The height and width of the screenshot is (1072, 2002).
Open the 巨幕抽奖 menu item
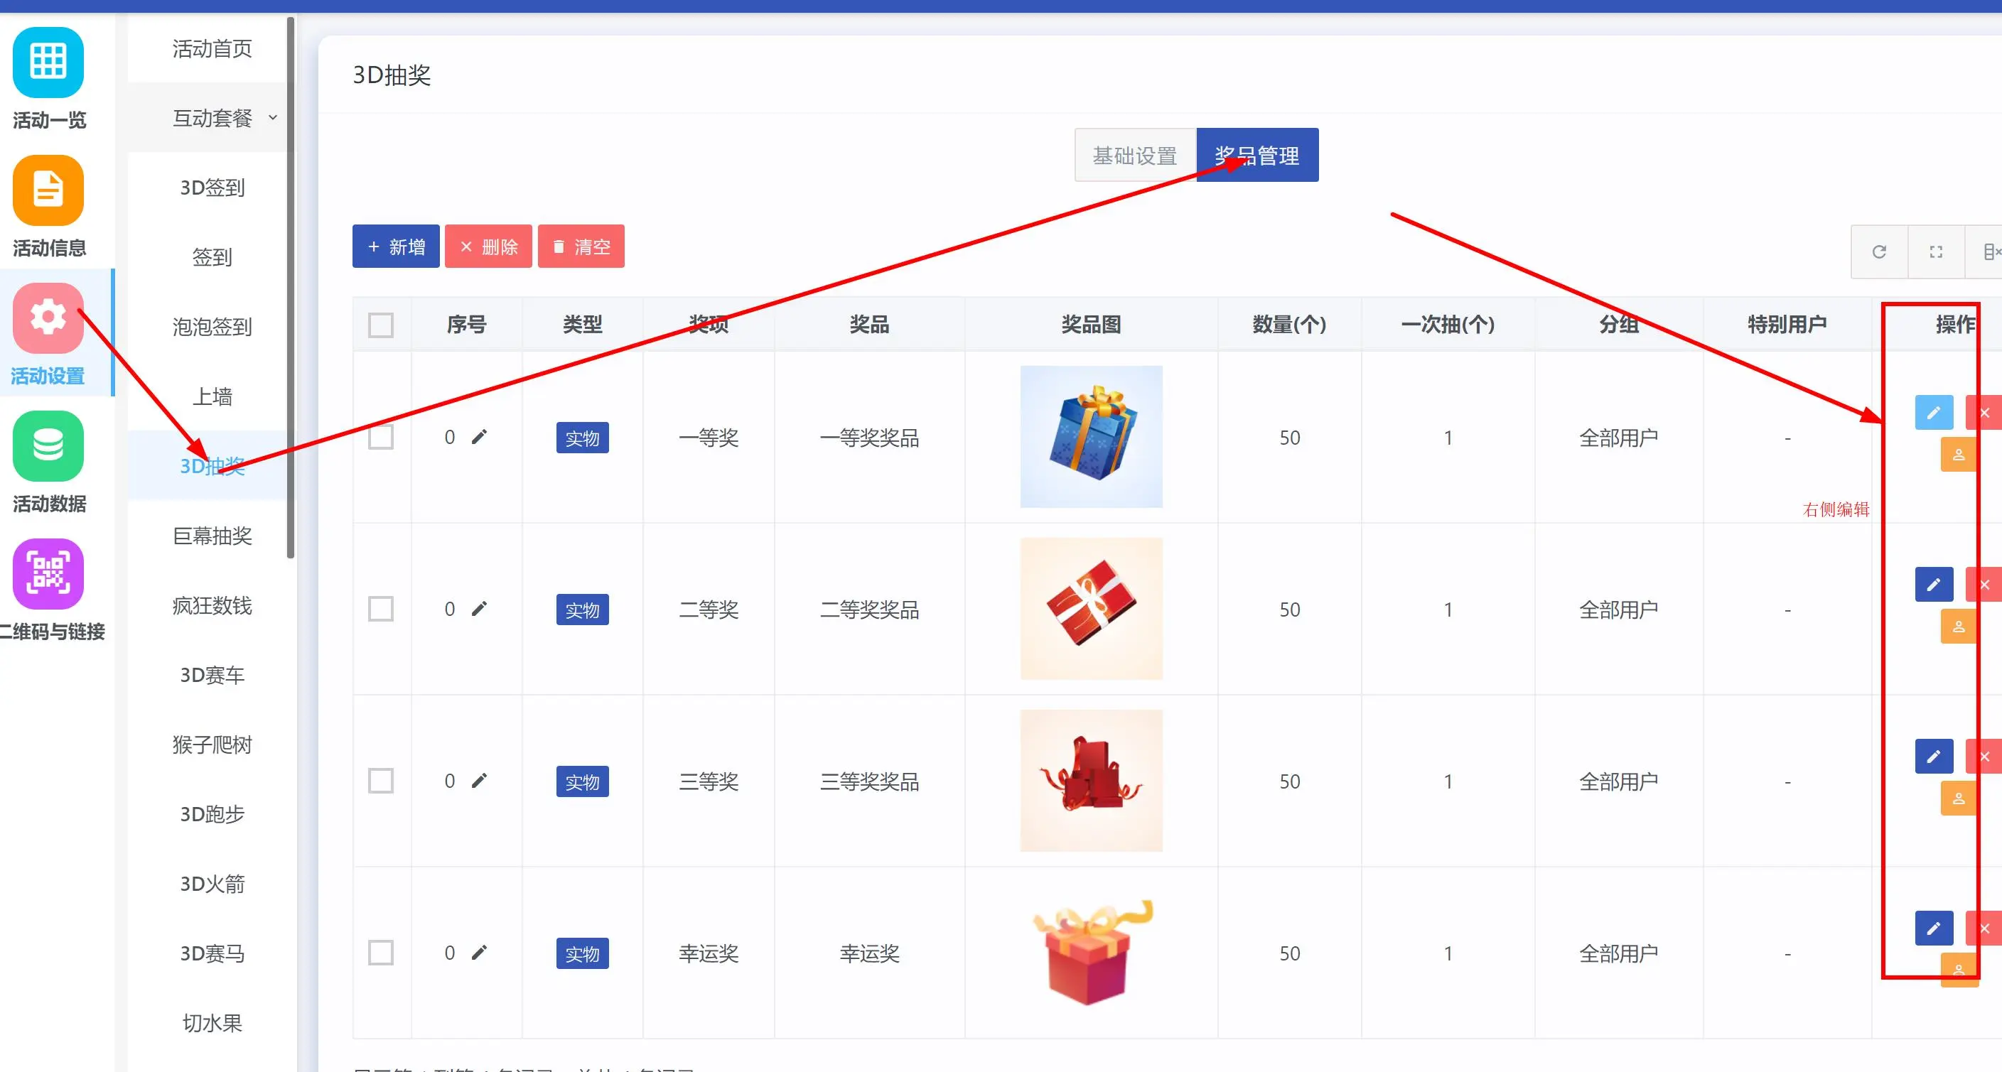coord(212,536)
